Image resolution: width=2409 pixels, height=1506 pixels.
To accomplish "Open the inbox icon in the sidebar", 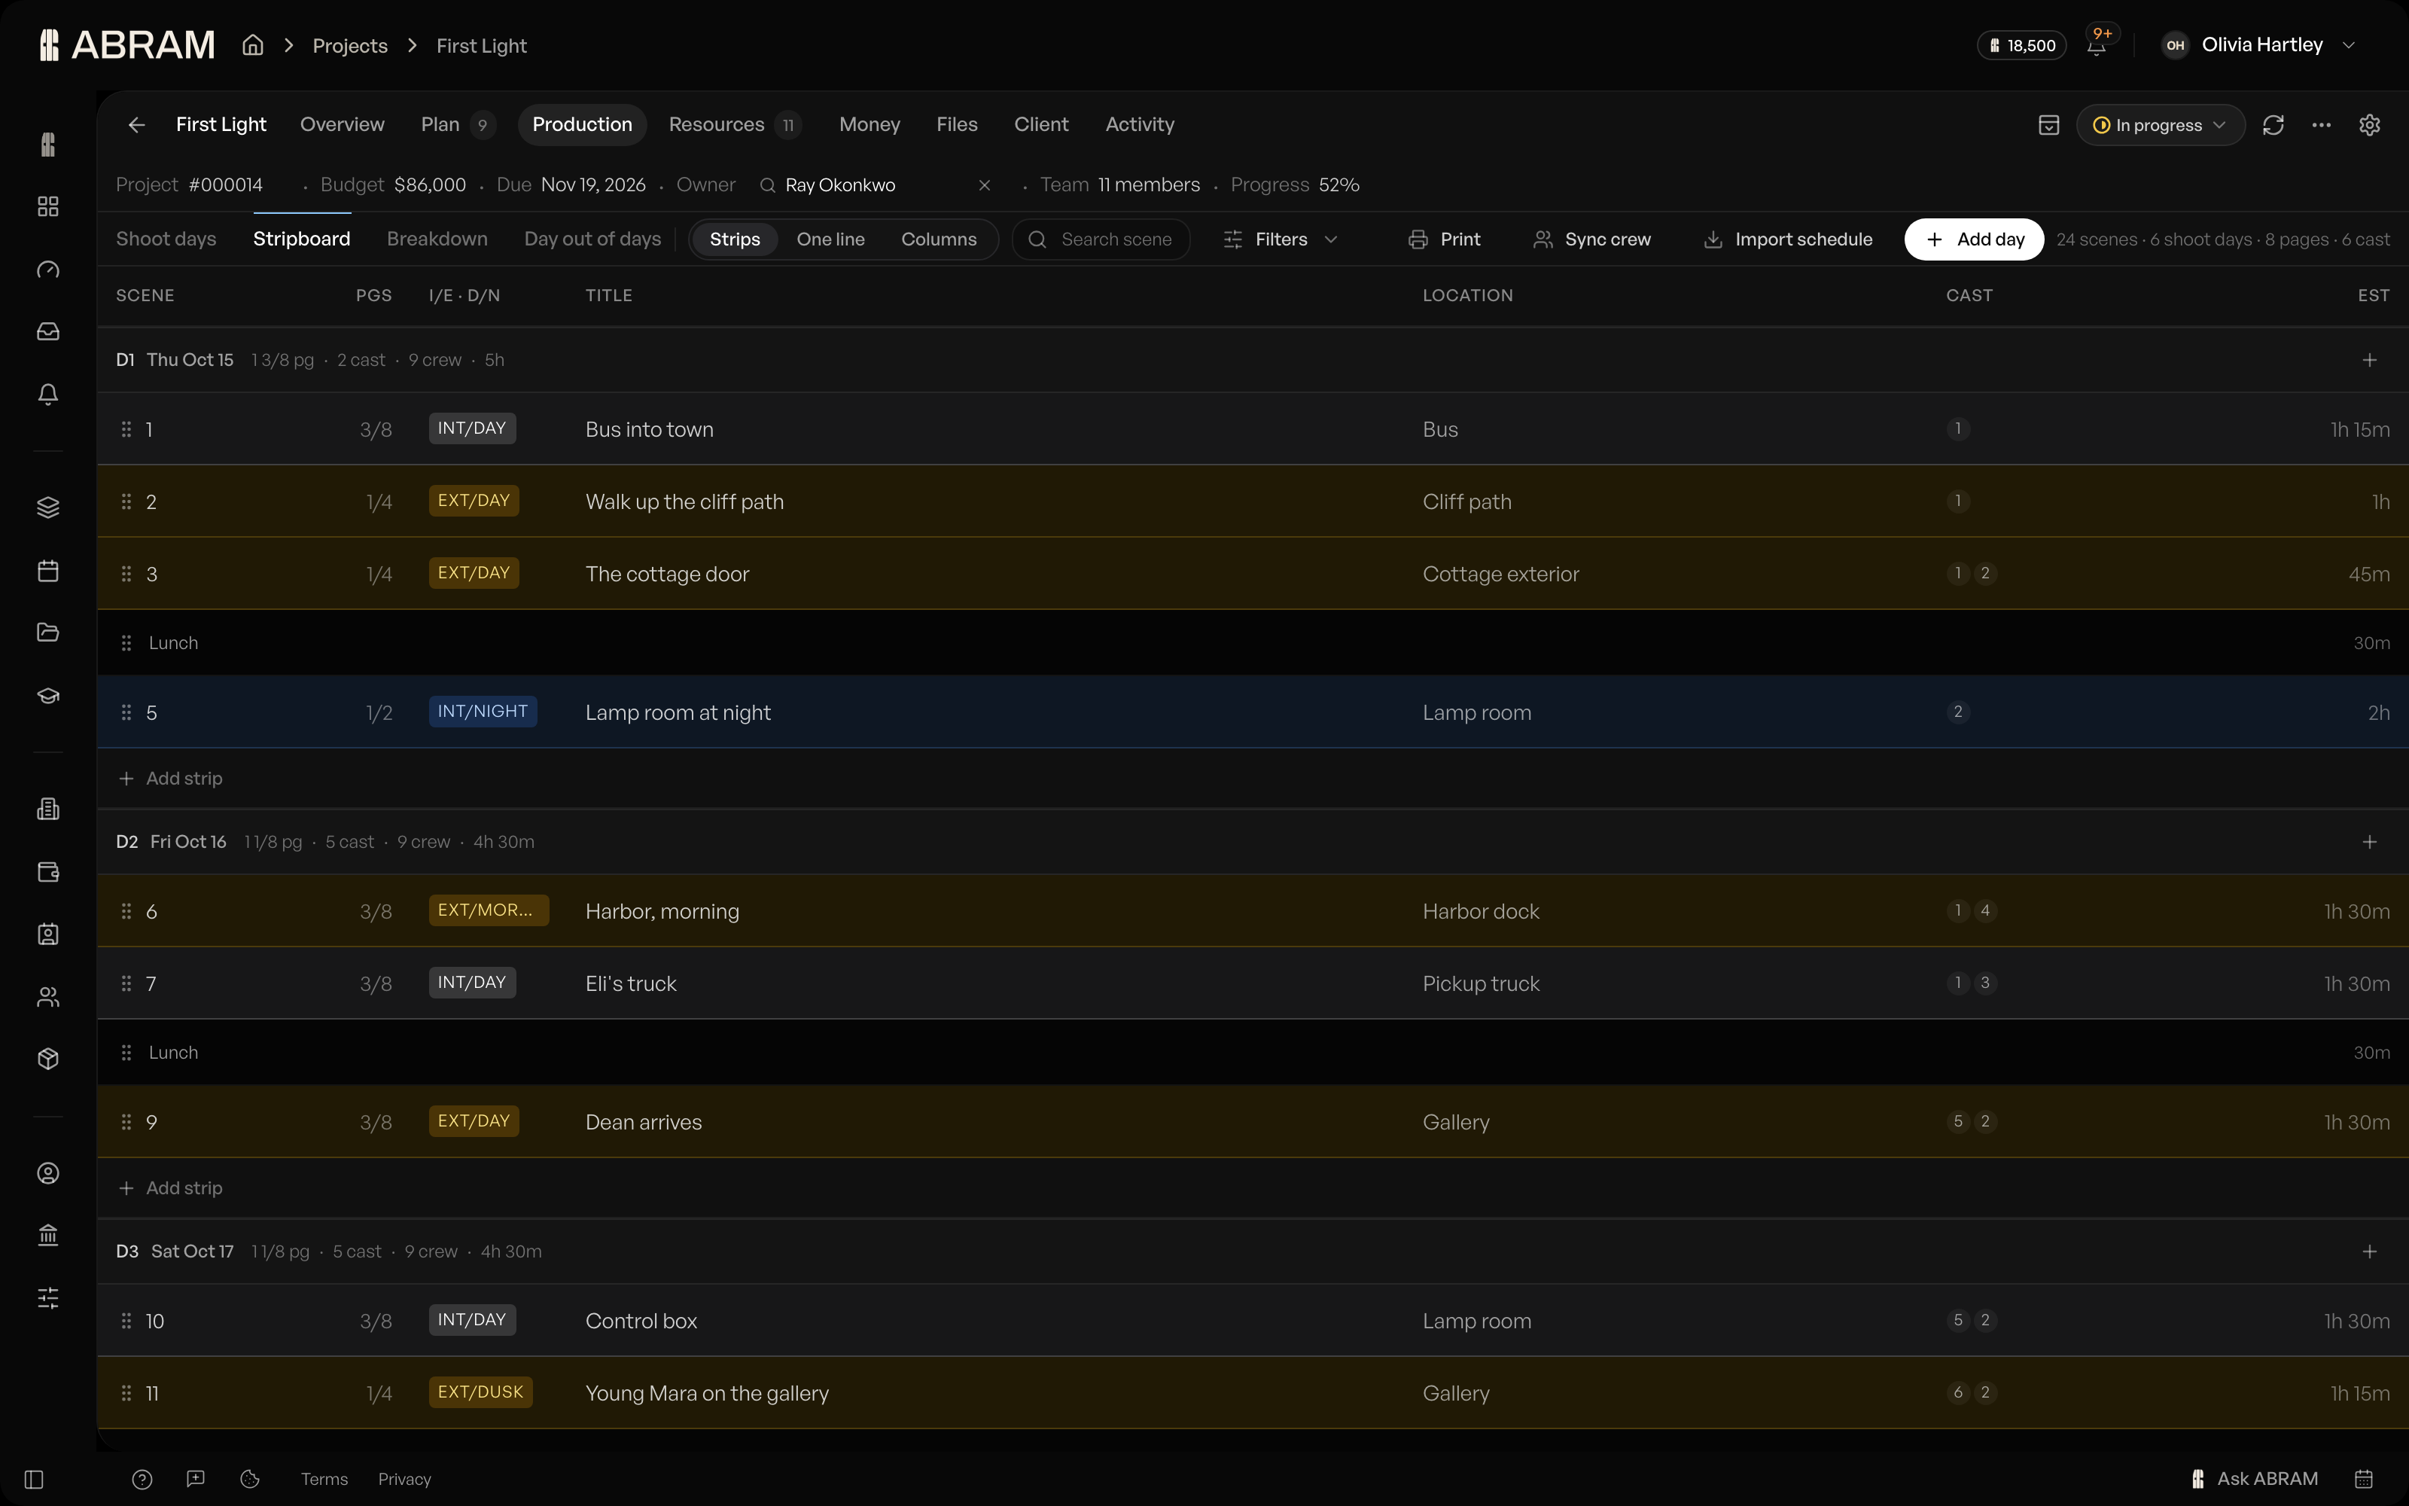I will 47,331.
